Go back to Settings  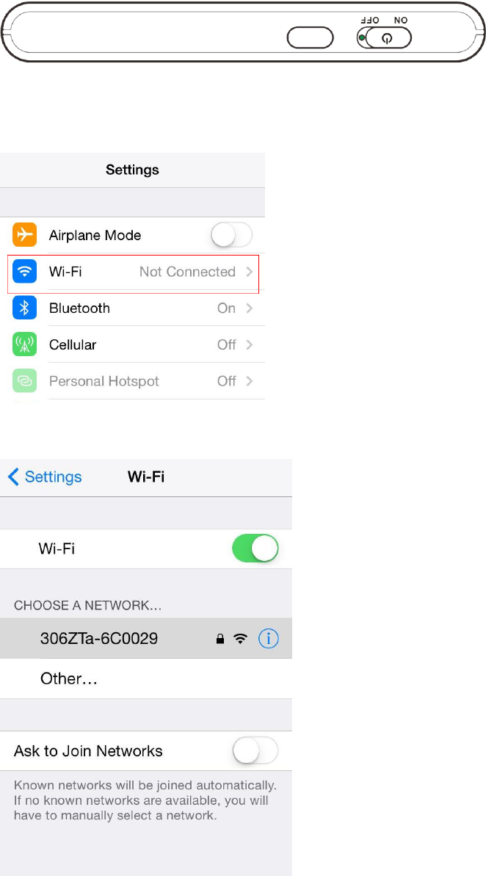(x=45, y=477)
